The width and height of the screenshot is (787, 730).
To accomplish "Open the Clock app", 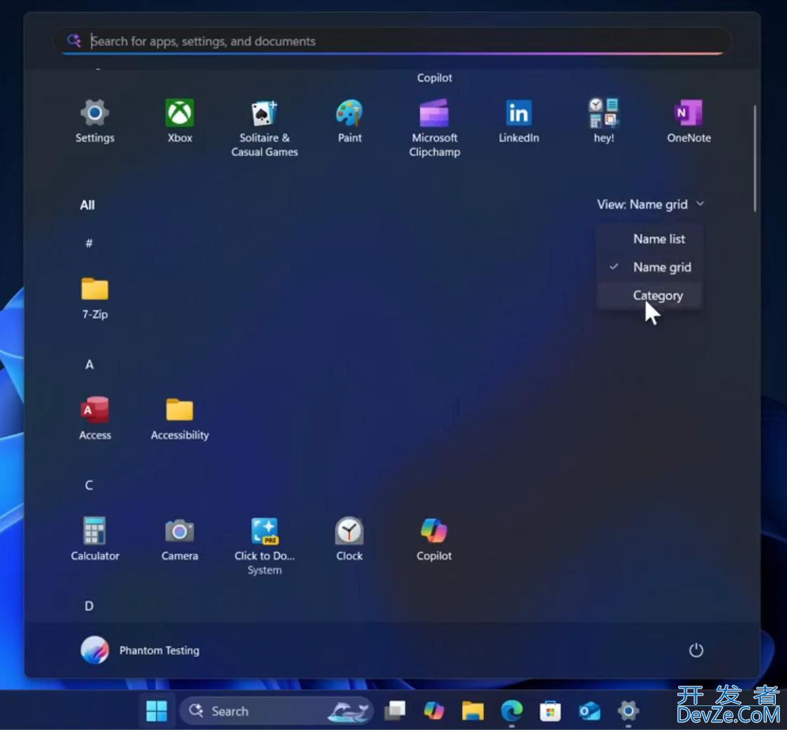I will tap(350, 540).
